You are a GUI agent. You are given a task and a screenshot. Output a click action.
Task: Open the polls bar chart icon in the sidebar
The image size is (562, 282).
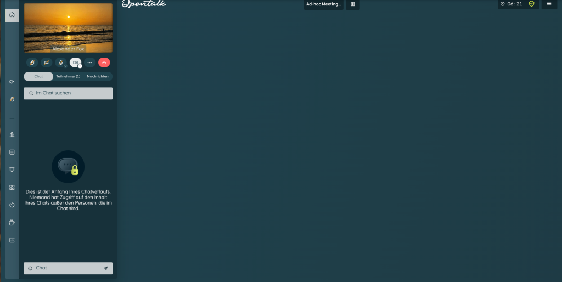tap(12, 134)
